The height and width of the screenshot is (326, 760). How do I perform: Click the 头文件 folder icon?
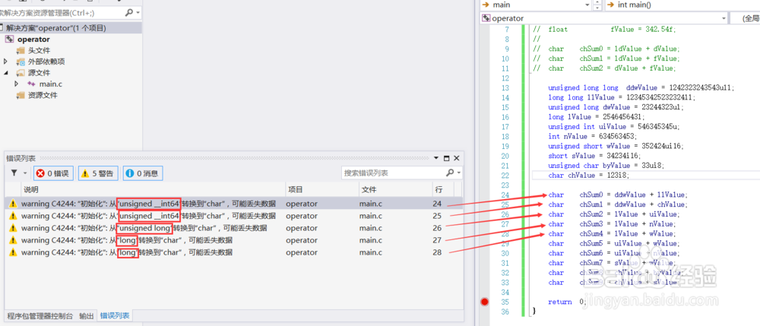(21, 50)
